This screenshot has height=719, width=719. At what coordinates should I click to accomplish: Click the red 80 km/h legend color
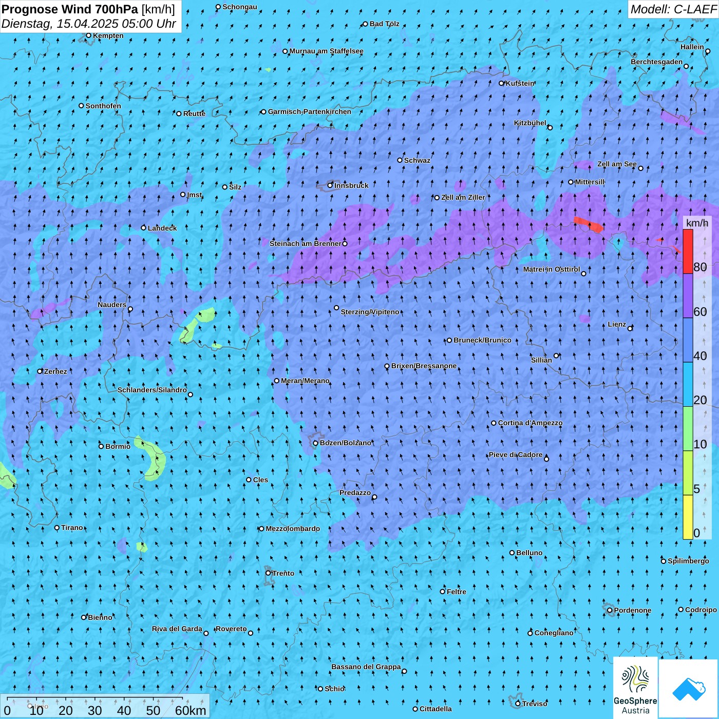[x=688, y=252]
